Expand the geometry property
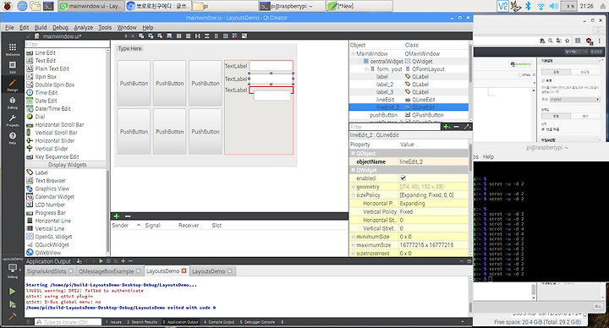 pos(353,187)
